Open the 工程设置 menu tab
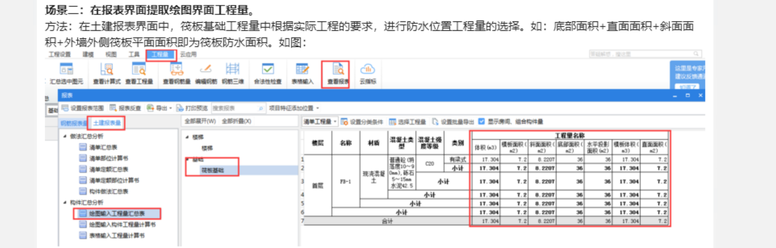This screenshot has height=248, width=776. click(x=59, y=54)
